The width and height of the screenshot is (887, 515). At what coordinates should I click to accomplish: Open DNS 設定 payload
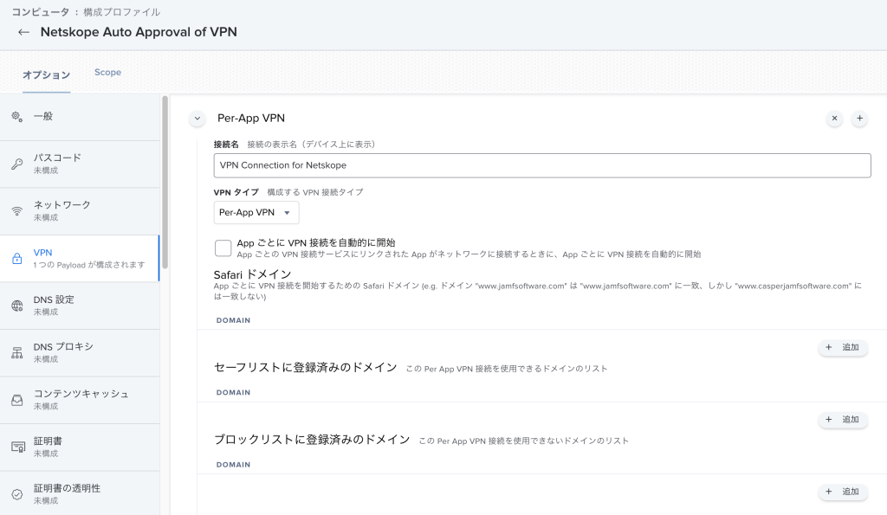coord(80,306)
